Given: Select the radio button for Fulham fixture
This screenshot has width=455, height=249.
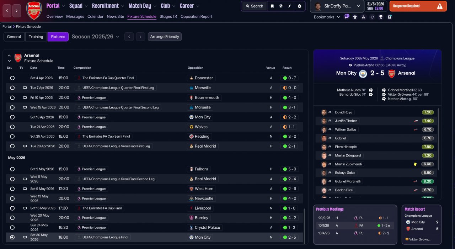Looking at the screenshot, I should click(x=12, y=169).
